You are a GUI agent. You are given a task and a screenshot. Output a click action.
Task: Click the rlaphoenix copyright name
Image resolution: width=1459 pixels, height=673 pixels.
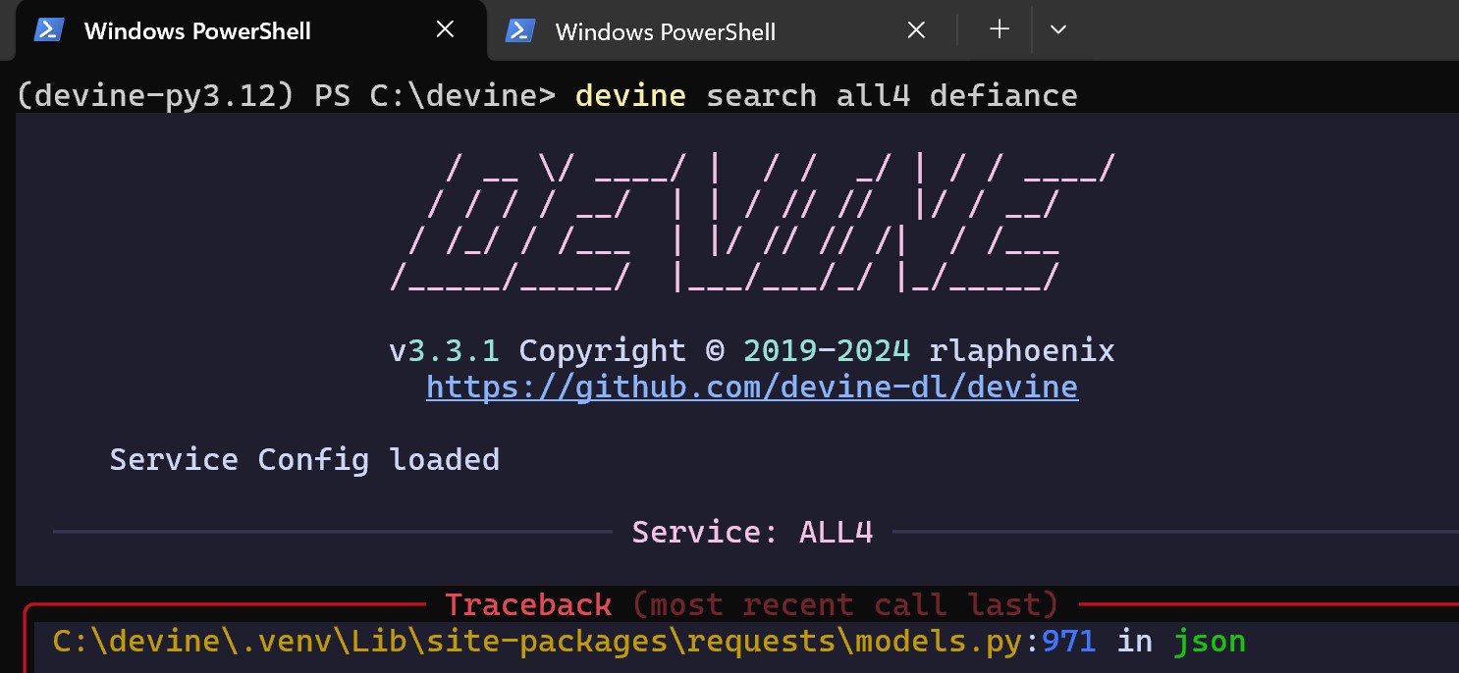[x=1022, y=351]
